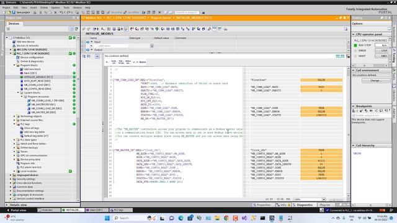Switch to the Devices tab

tap(14, 24)
